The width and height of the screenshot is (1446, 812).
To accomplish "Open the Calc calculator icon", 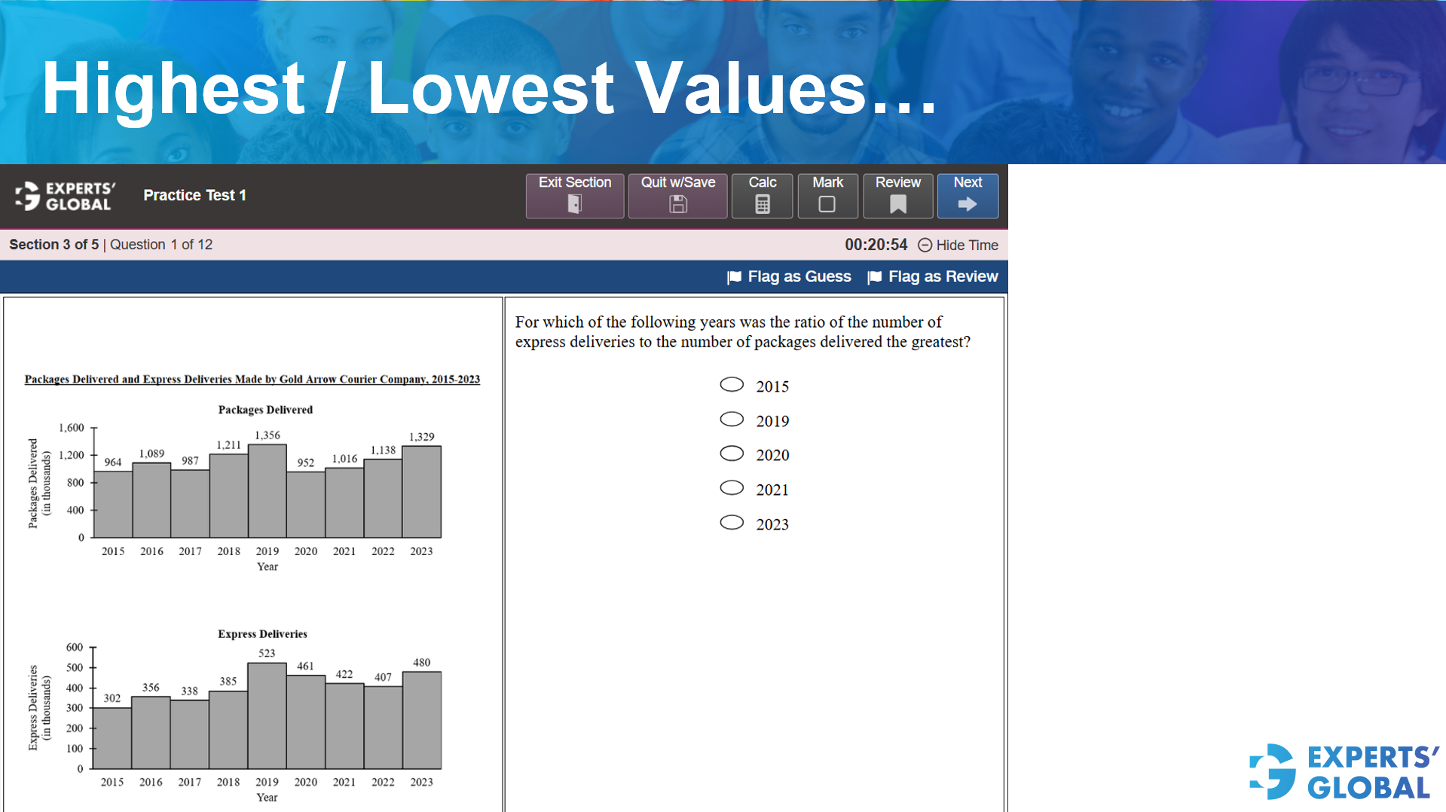I will click(762, 203).
